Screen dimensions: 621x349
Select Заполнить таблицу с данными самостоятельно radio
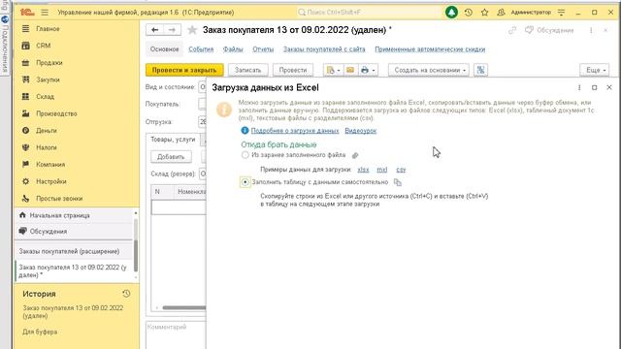(245, 182)
